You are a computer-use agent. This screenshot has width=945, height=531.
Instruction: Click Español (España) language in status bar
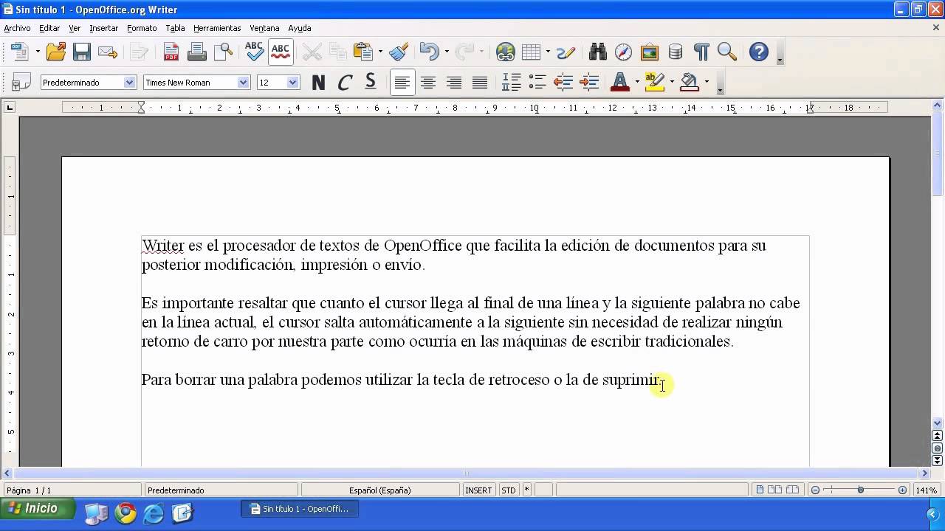coord(380,490)
